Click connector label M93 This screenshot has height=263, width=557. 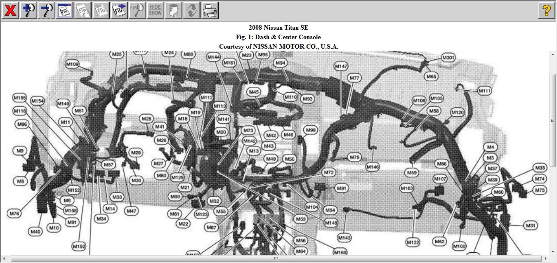(x=307, y=99)
